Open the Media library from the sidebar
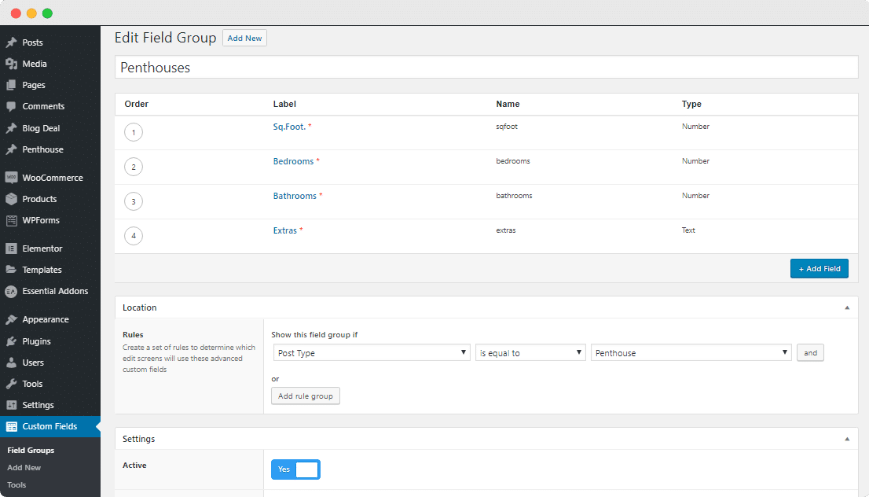 point(31,63)
